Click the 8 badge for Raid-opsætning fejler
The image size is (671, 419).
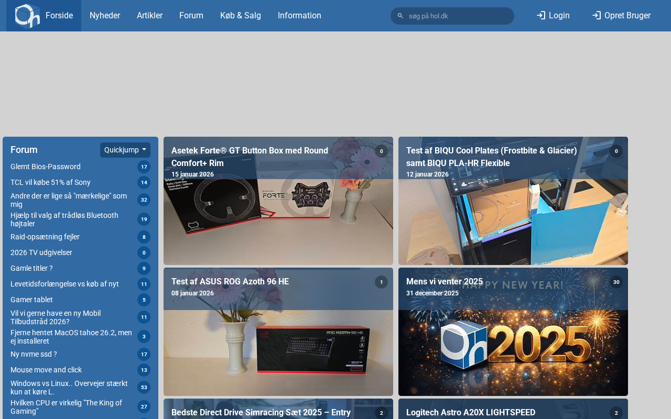point(144,237)
